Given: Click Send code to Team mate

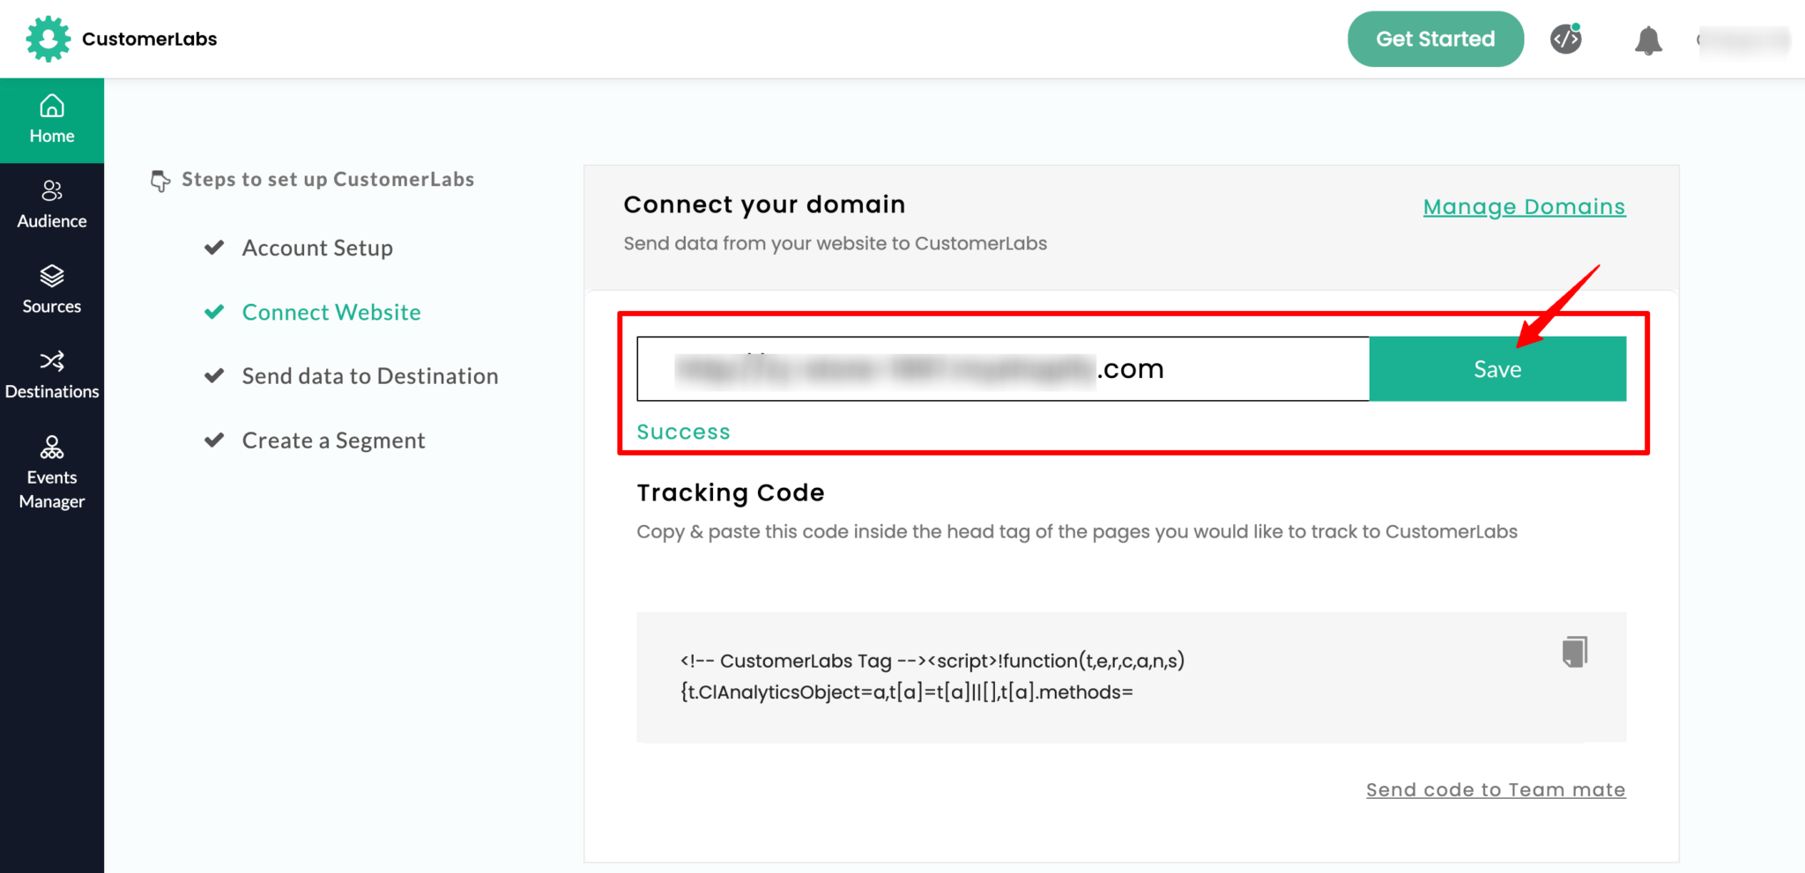Looking at the screenshot, I should (1495, 789).
